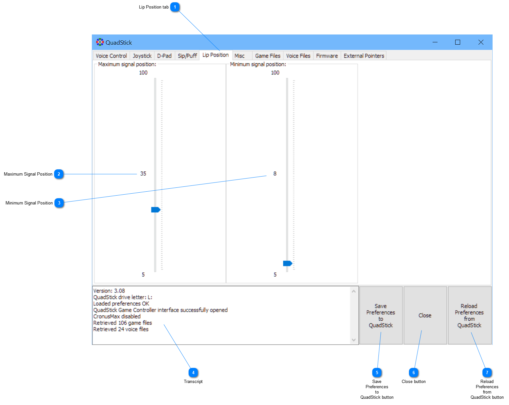Image resolution: width=509 pixels, height=405 pixels.
Task: Close the QuadStick window with X
Action: click(481, 42)
